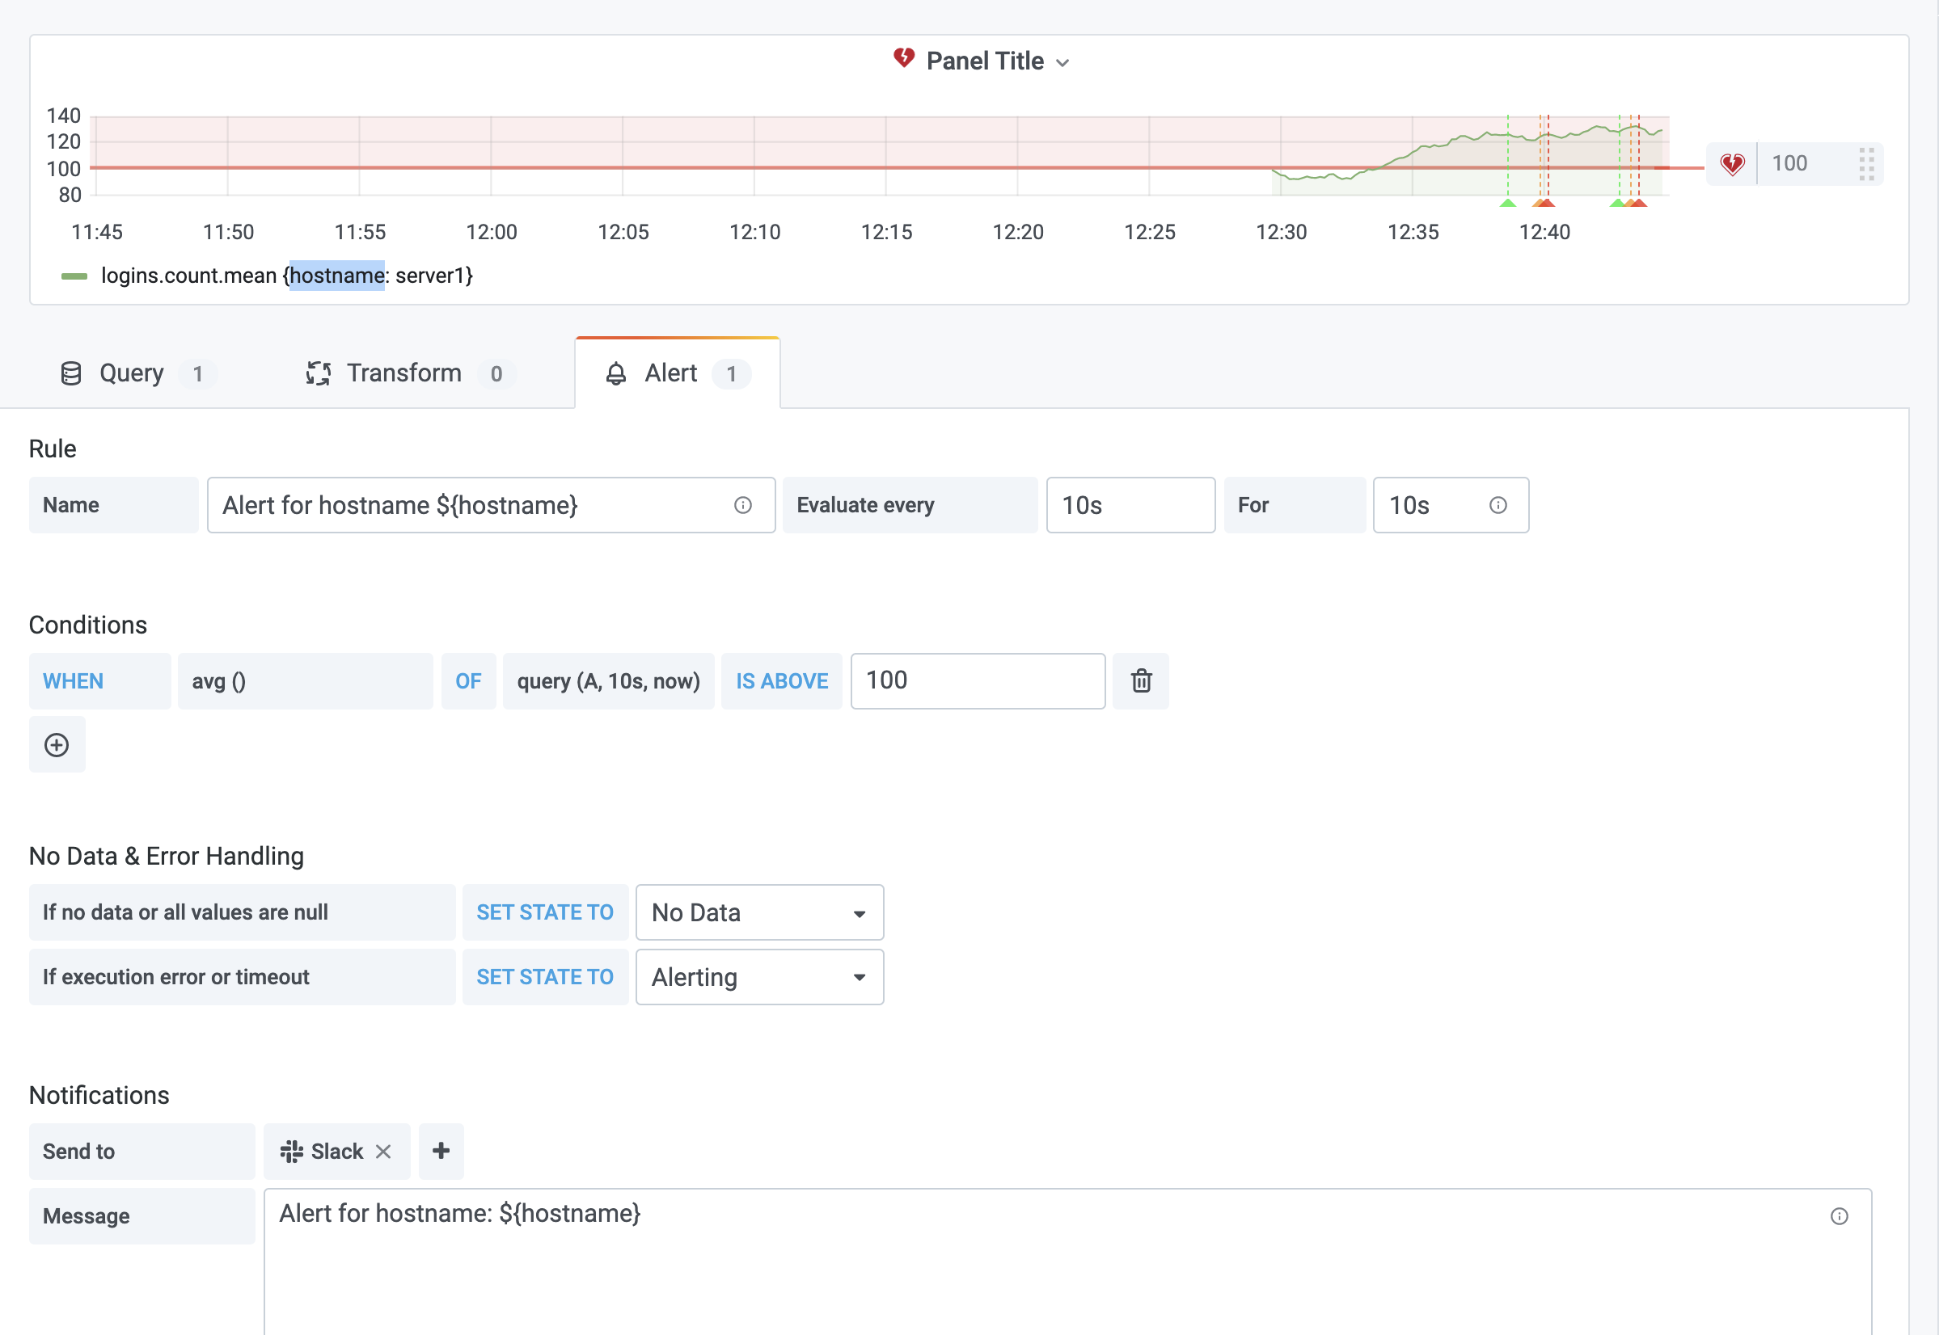Screen dimensions: 1939x1335
Task: Click the IS ABOVE condition operator
Action: coord(781,681)
